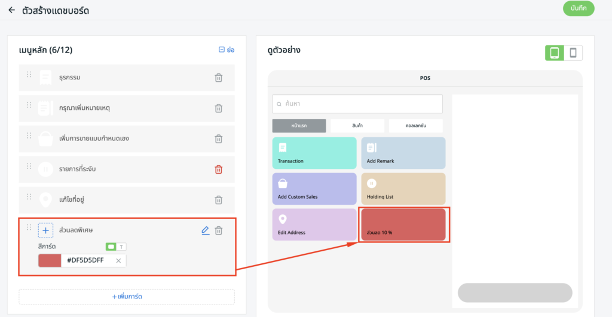Screen dimensions: 612x317
Task: Delete the กรุณาเพิ่มหมายเหตุ menu item
Action: (219, 108)
